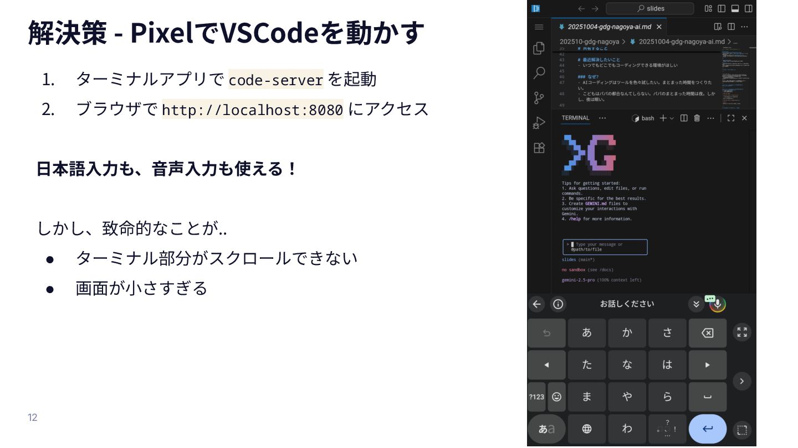Open the hamburger application menu

[x=539, y=27]
